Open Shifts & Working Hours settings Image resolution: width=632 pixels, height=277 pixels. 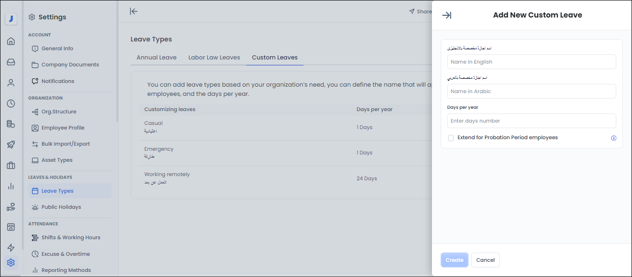point(71,237)
